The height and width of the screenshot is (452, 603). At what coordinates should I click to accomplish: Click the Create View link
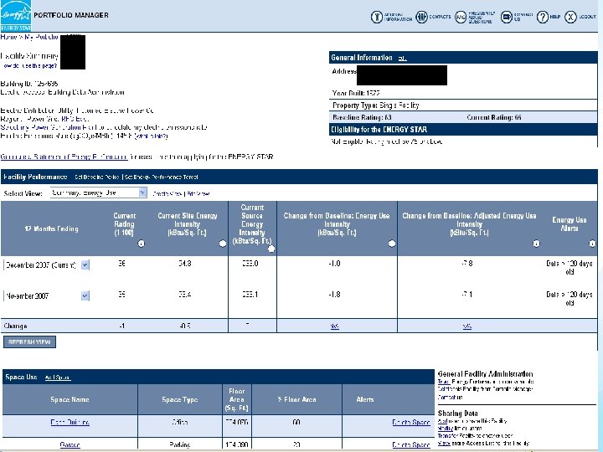click(x=167, y=193)
